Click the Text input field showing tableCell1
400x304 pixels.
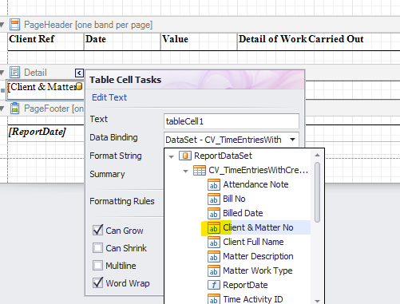pos(232,121)
